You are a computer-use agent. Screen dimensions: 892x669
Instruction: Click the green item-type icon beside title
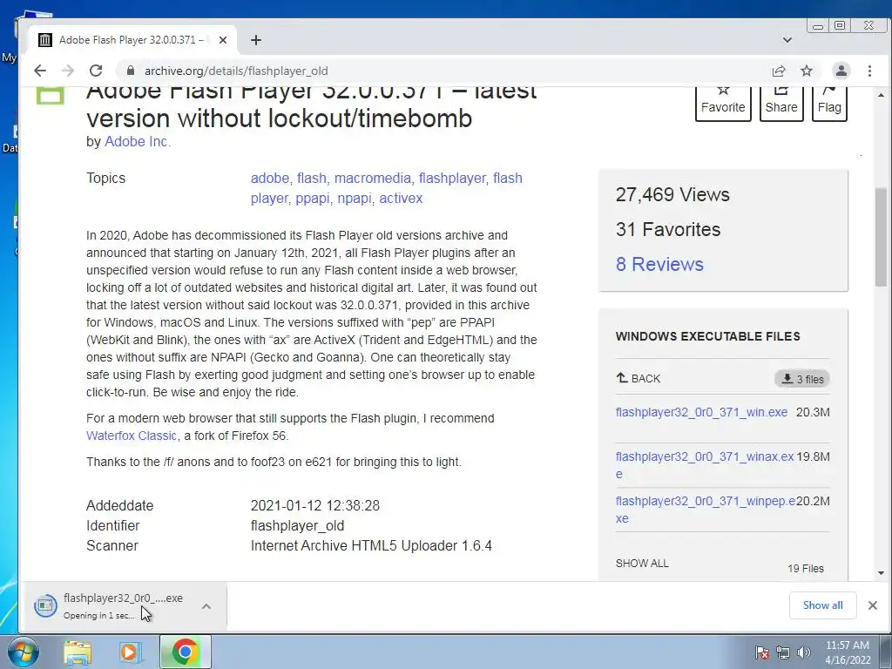(x=51, y=95)
